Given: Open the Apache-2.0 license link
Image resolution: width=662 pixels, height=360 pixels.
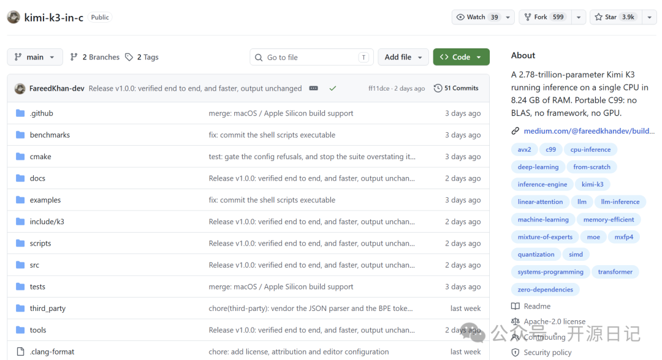Looking at the screenshot, I should tap(555, 321).
